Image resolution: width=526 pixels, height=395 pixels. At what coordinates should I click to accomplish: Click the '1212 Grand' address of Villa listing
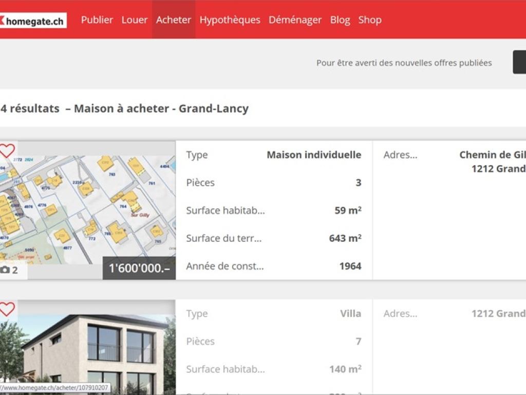[498, 314]
